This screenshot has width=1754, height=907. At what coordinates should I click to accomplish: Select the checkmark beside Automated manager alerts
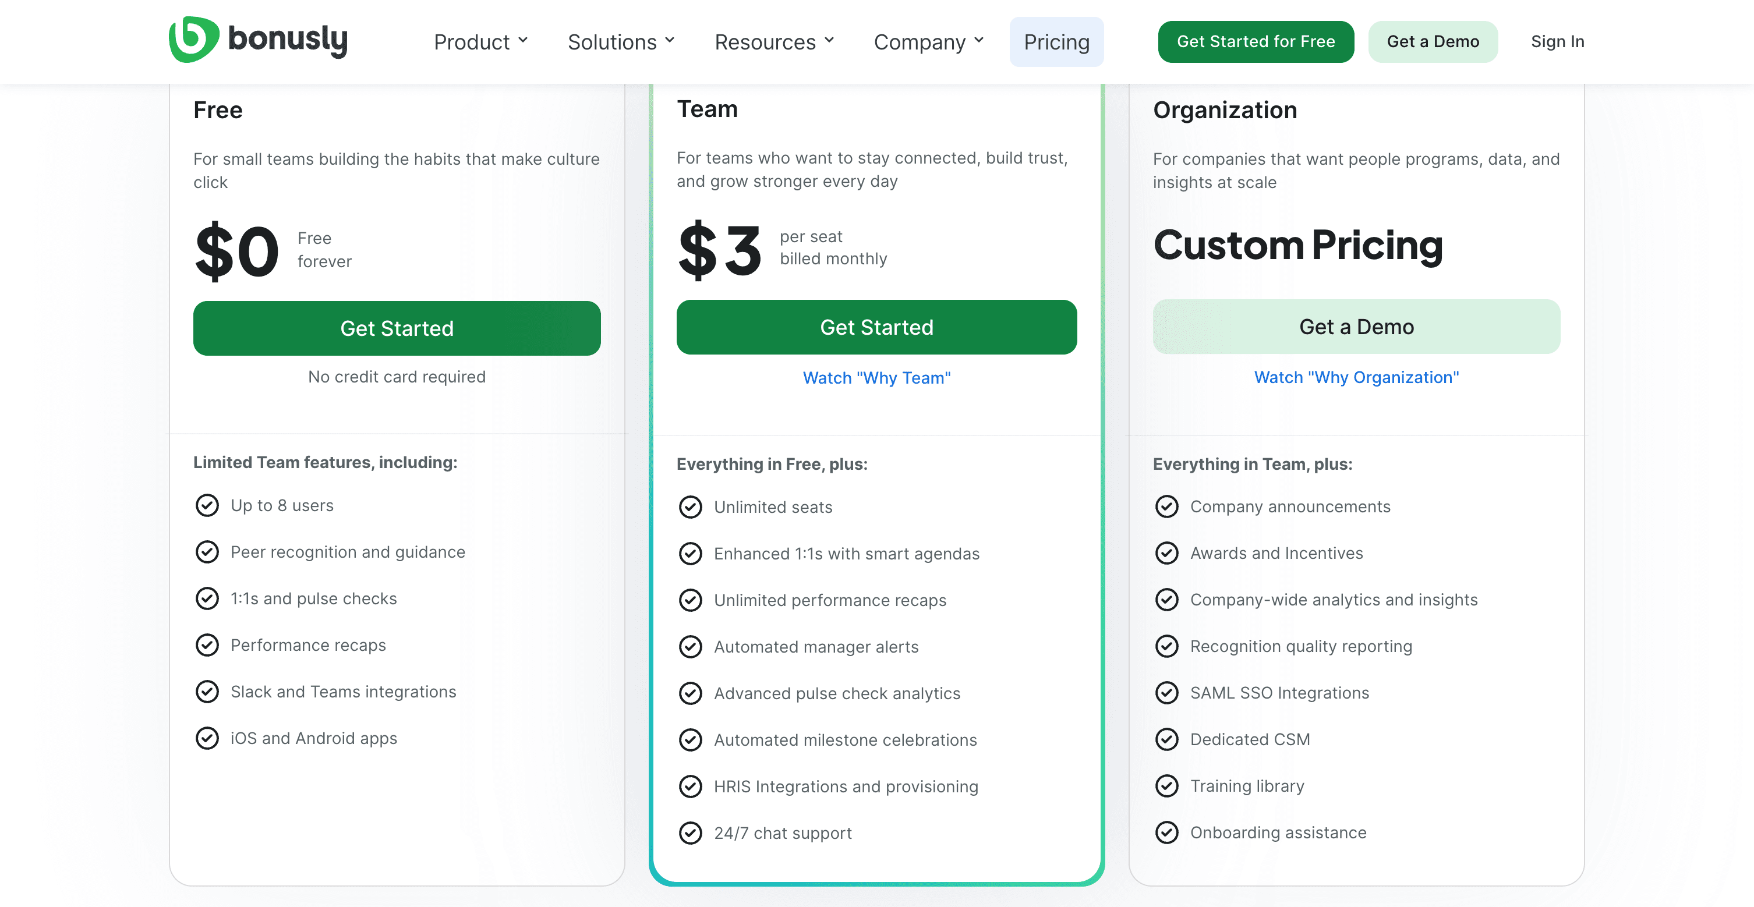pos(691,646)
